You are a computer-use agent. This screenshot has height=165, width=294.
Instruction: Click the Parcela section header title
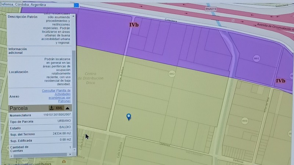19,108
